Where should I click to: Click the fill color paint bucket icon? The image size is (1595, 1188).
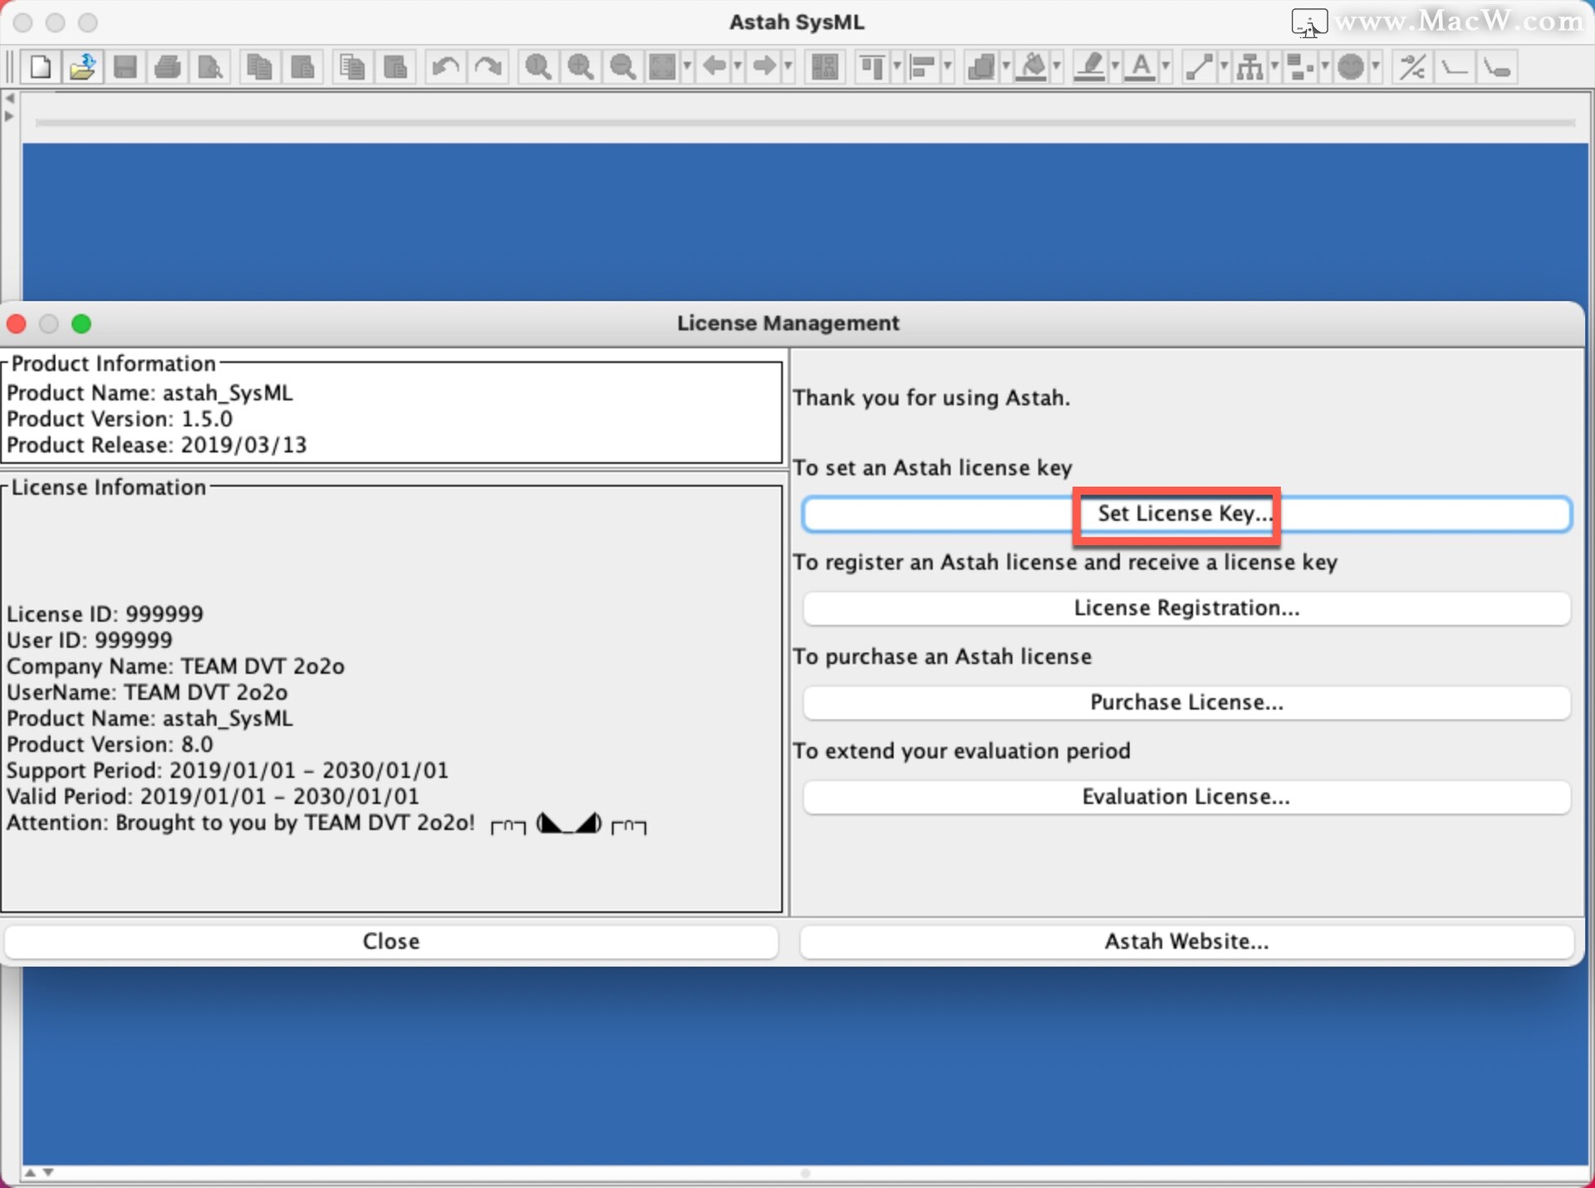1032,66
